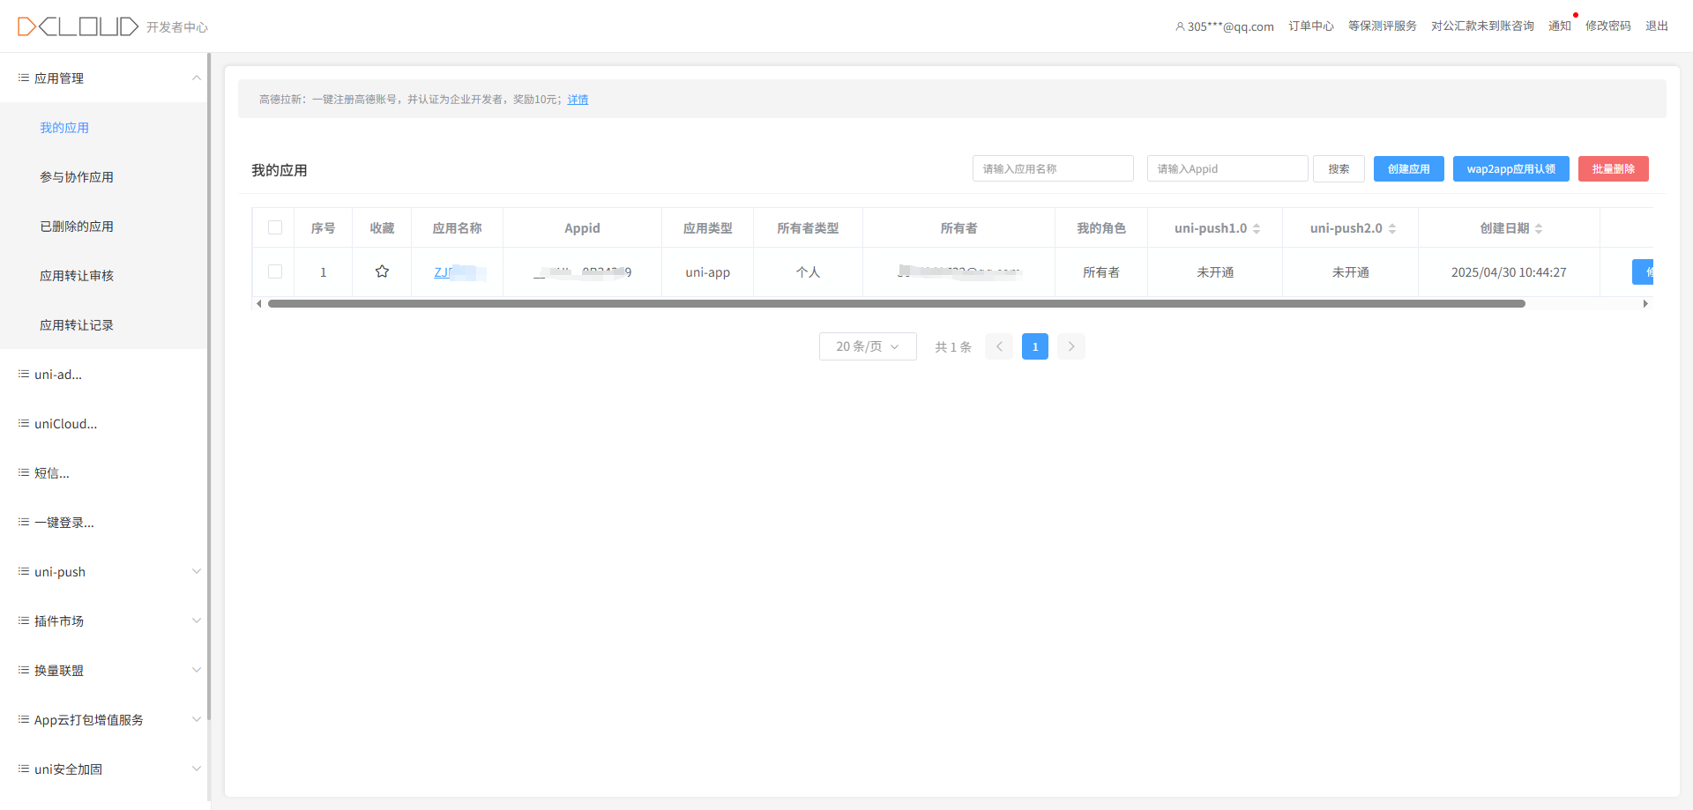1693x810 pixels.
Task: Sort by uni-push2.0 column
Action: tap(1392, 228)
